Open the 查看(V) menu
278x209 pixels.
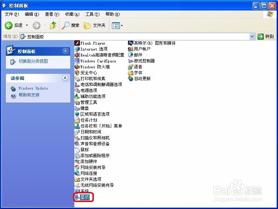coord(52,14)
